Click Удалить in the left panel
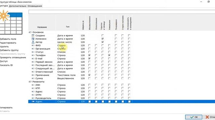215x120 pixels. tap(4, 47)
